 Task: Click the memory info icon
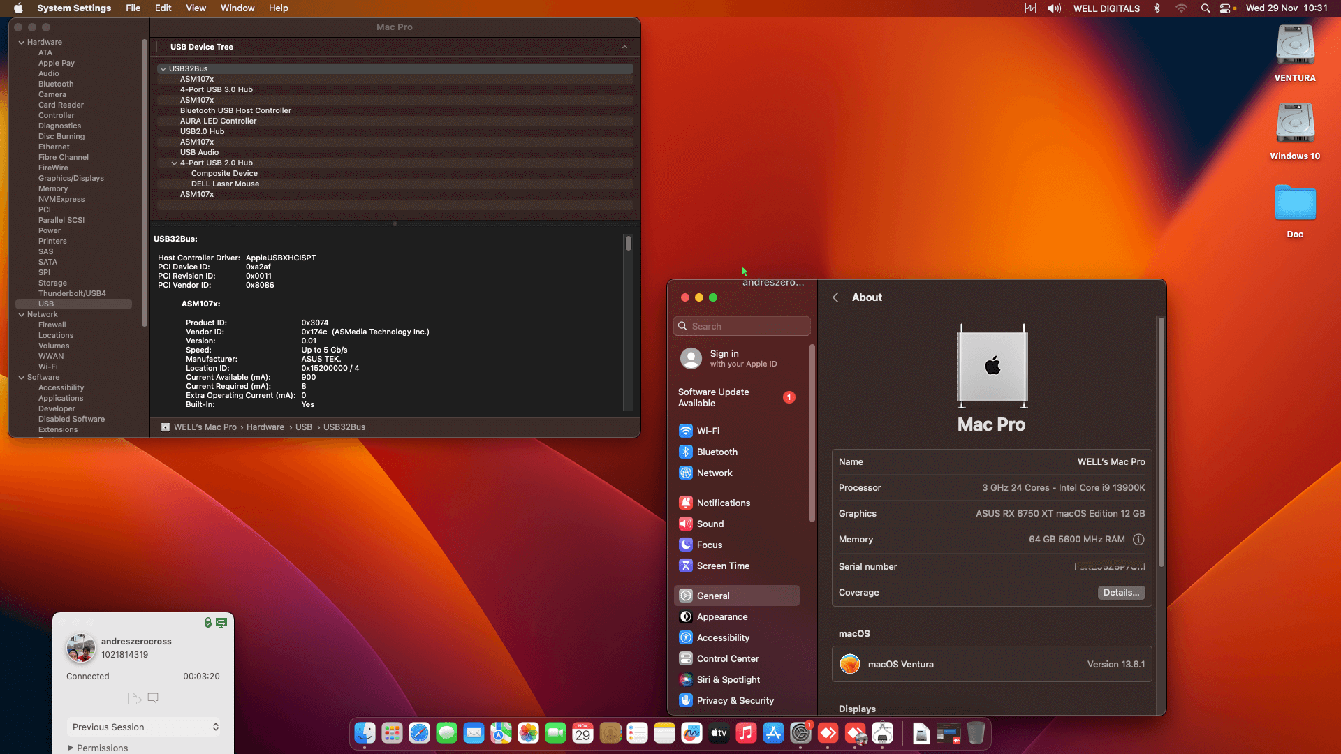(x=1138, y=540)
